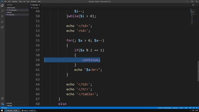Click the "echo '</table>';" line

pos(82,94)
